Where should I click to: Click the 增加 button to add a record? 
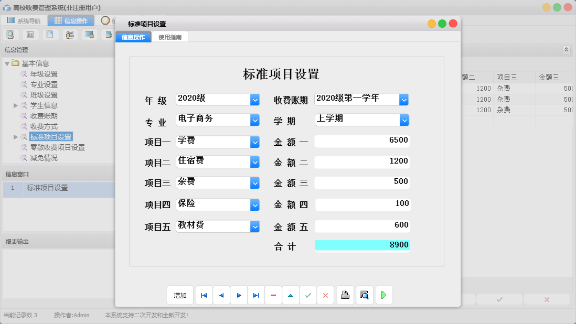click(x=180, y=295)
